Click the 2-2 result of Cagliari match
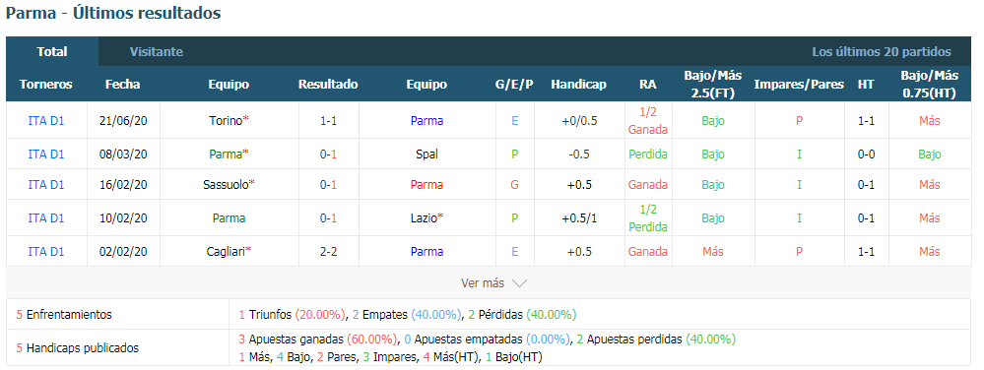 pyautogui.click(x=328, y=252)
